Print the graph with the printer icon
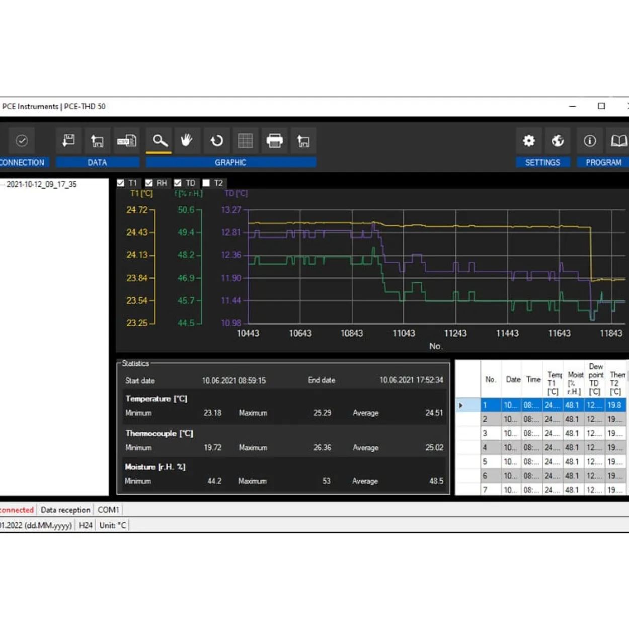This screenshot has height=629, width=629. click(x=274, y=141)
